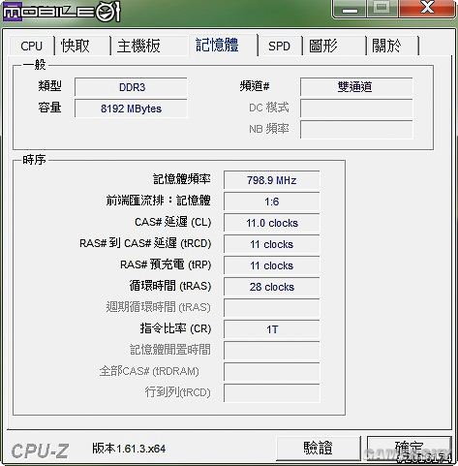Select the 11.0 clocks CAS latency value
458x466 pixels.
tap(272, 223)
